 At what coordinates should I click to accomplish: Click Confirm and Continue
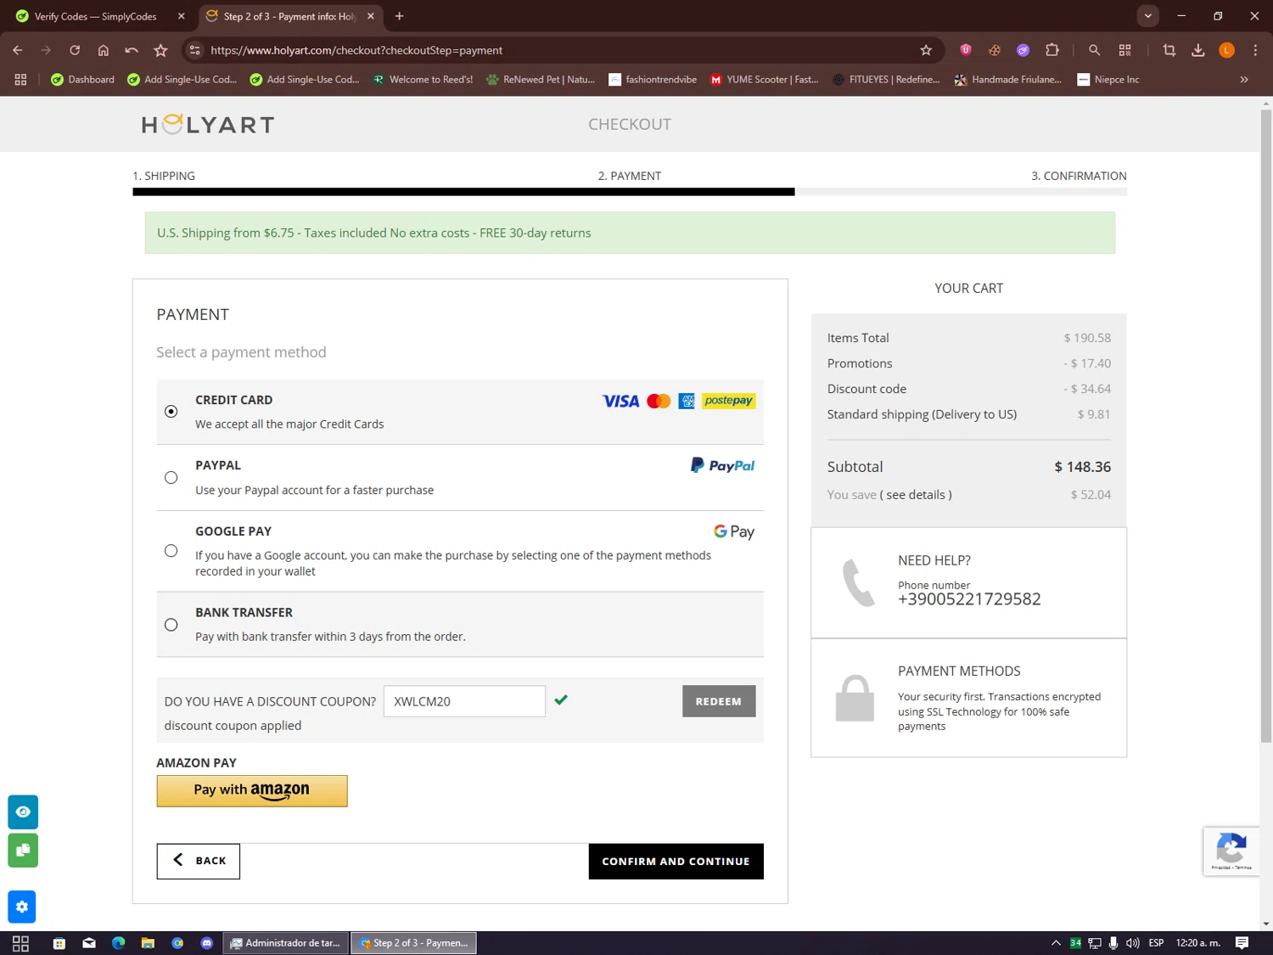(x=676, y=862)
